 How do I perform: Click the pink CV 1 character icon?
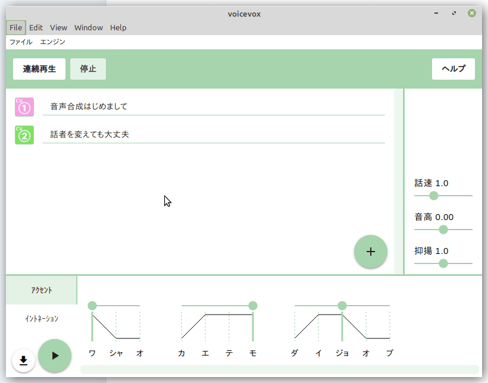coord(24,107)
